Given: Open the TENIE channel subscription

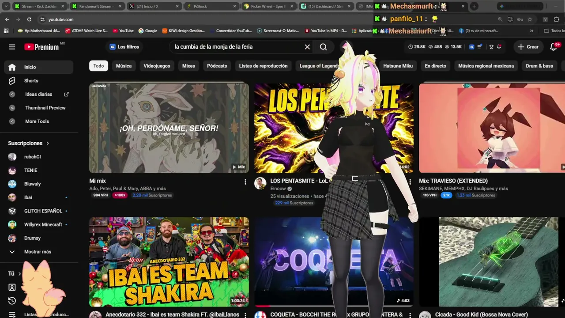Looking at the screenshot, I should click(x=38, y=170).
